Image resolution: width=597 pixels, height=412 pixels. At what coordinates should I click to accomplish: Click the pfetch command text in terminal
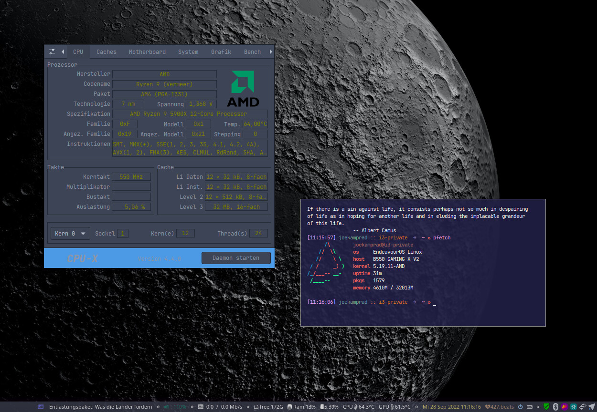pyautogui.click(x=442, y=237)
